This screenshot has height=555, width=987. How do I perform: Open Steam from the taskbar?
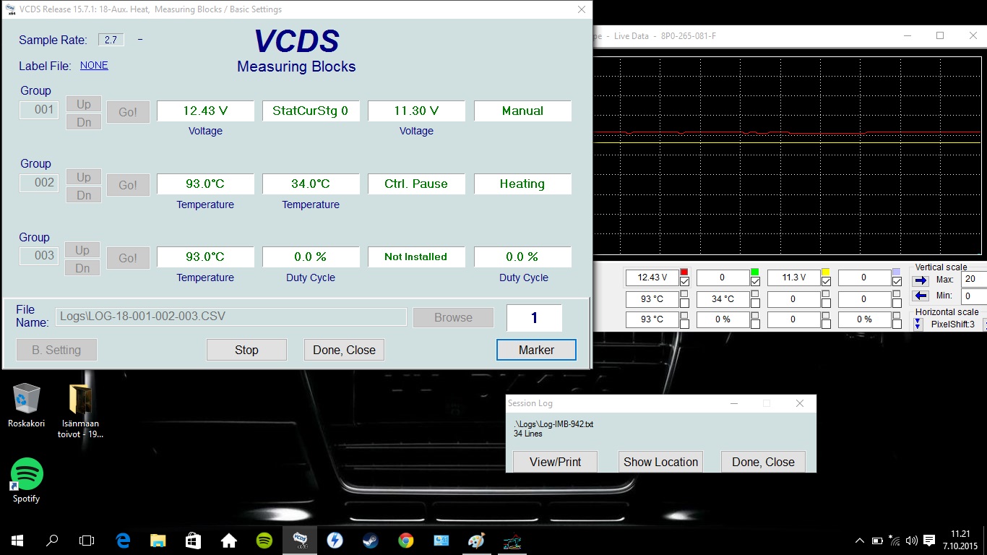370,540
